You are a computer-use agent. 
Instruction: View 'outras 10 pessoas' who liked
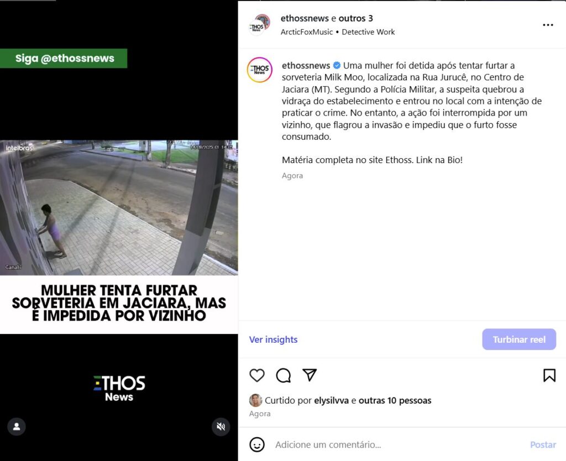(395, 400)
